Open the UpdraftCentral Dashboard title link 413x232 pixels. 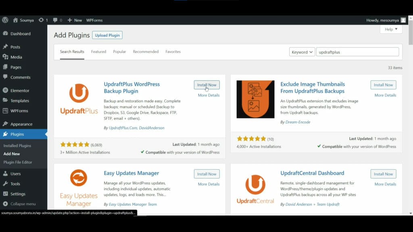[312, 173]
